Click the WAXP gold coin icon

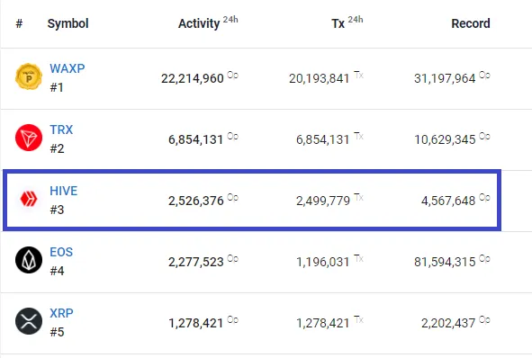point(29,76)
